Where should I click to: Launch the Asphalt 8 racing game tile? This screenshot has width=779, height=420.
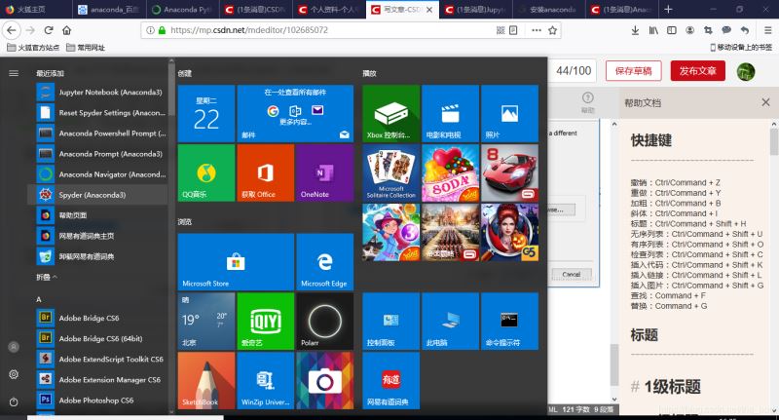point(509,173)
